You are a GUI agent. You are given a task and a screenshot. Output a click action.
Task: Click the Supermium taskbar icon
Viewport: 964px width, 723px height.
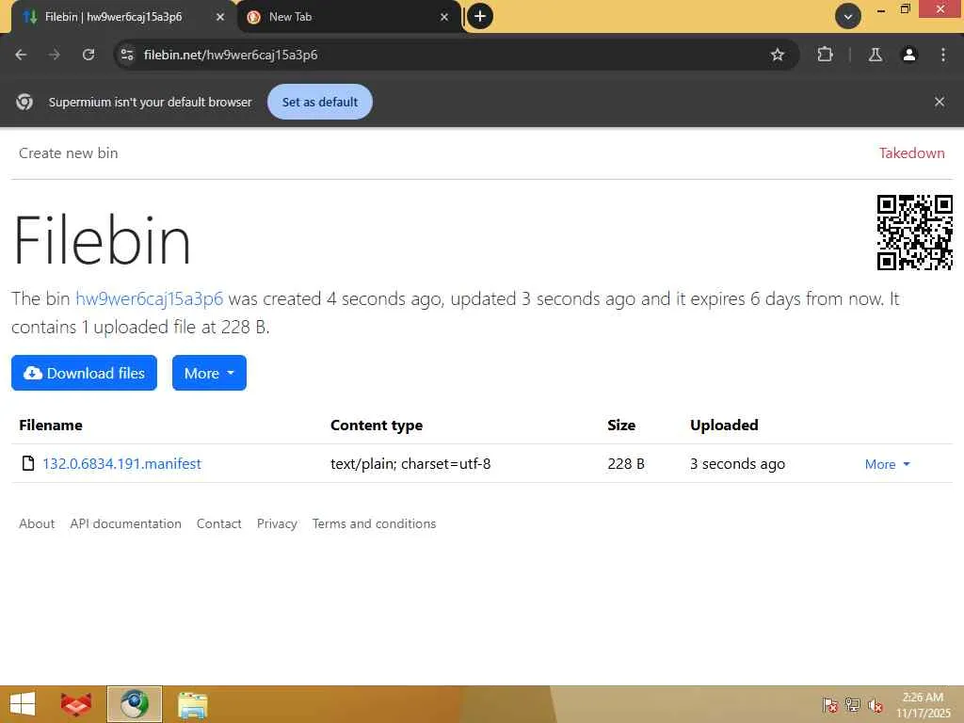click(x=134, y=704)
